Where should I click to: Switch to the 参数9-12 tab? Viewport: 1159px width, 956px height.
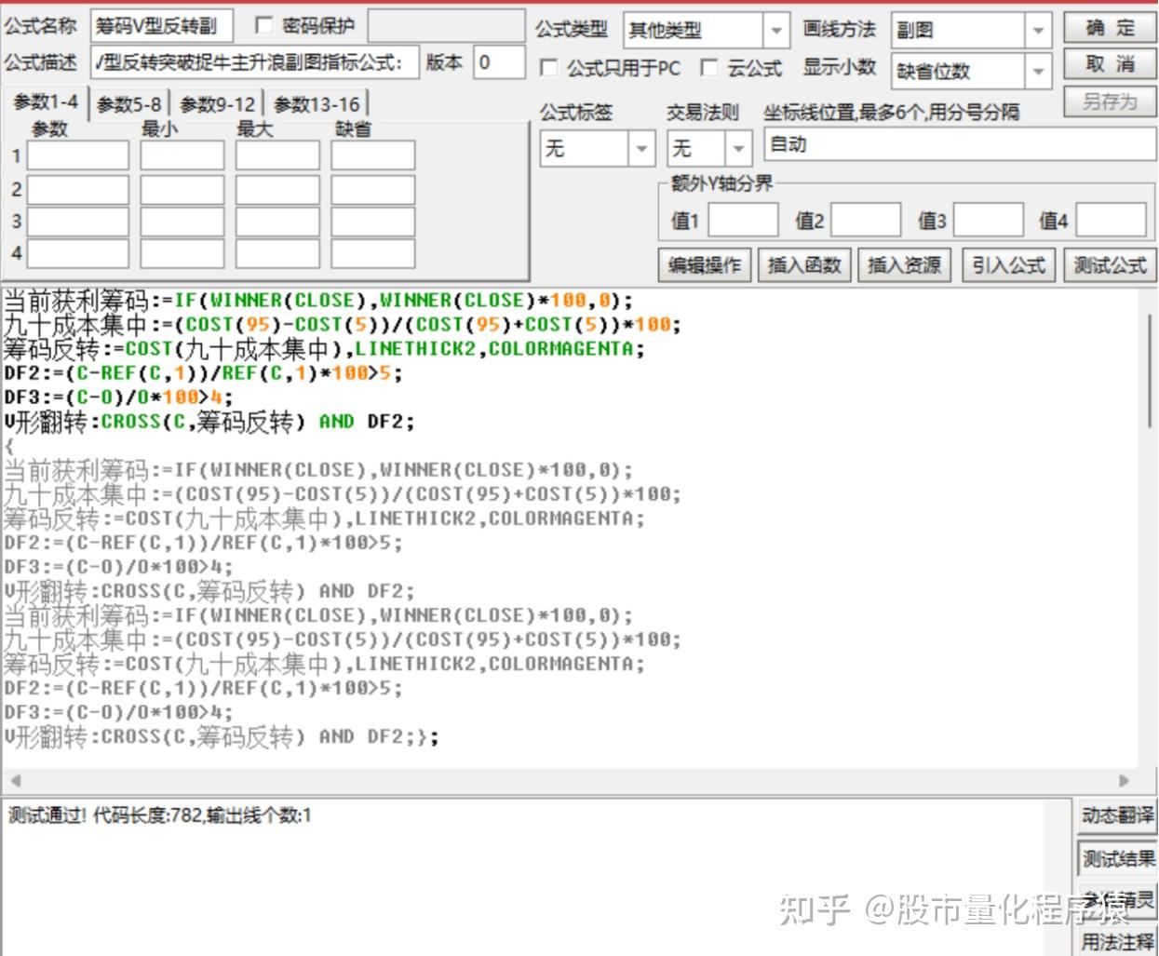click(217, 104)
